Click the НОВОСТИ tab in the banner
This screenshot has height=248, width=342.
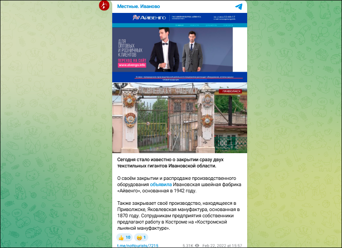[x=195, y=26]
